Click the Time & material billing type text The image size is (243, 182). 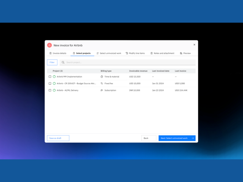(x=112, y=77)
